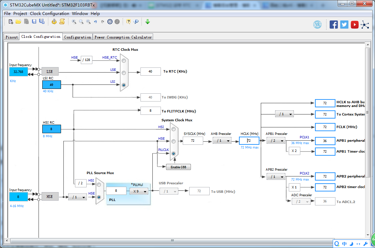The image size is (375, 248).
Task: Open the ADC Prescaler dropdown
Action: pyautogui.click(x=301, y=201)
